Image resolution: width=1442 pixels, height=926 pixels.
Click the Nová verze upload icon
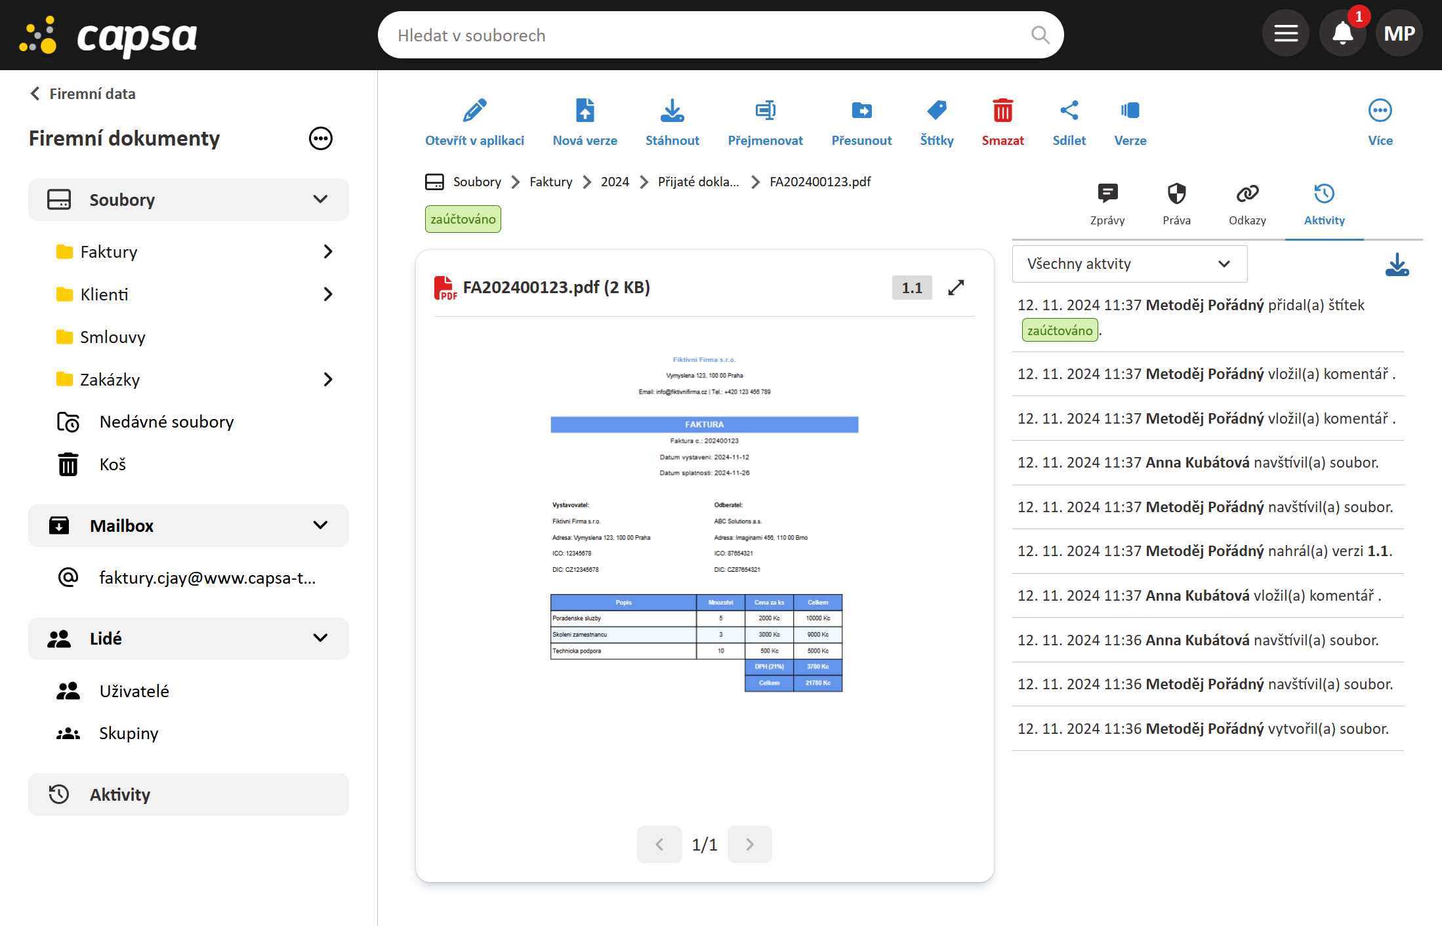[x=585, y=111]
